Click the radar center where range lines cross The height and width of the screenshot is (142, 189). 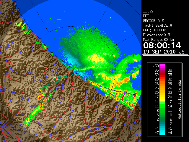pyautogui.click(x=71, y=71)
